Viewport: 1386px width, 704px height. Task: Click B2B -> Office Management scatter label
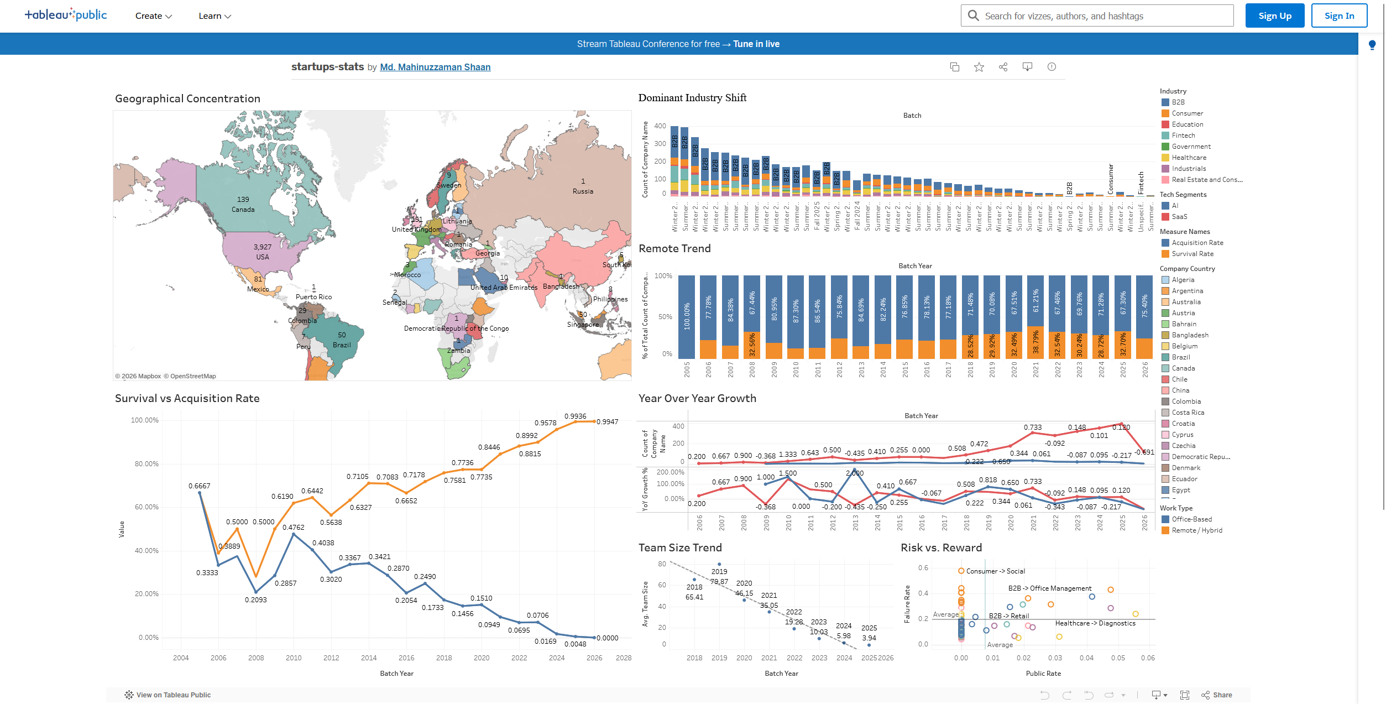click(1049, 588)
